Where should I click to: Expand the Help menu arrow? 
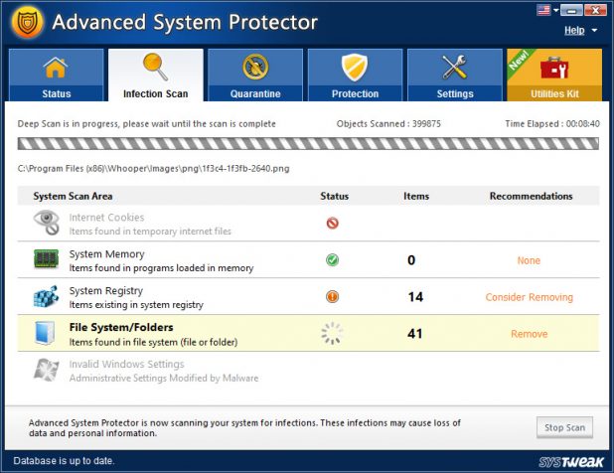(x=594, y=30)
